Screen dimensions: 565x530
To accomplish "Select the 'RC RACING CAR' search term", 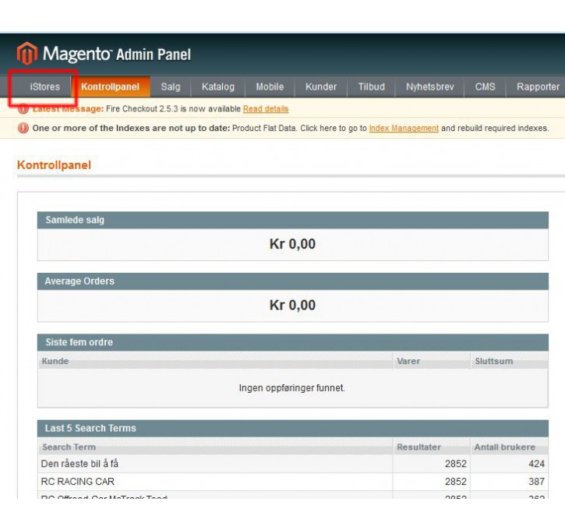I will click(x=77, y=482).
